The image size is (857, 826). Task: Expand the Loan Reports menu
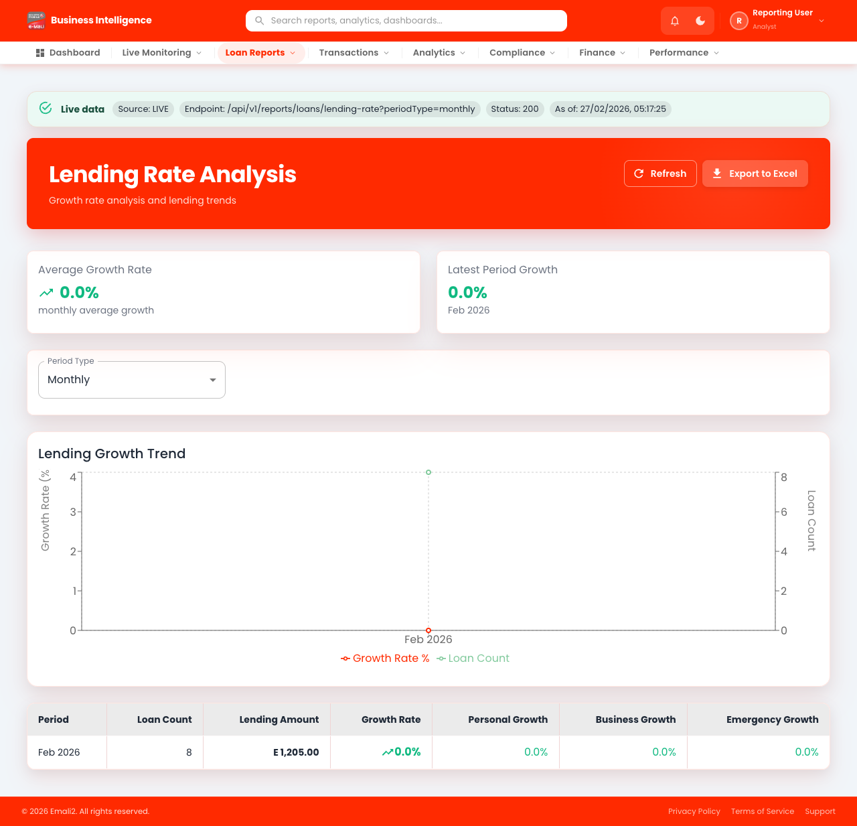[x=261, y=53]
